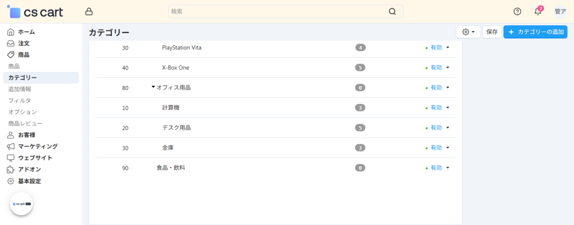The width and height of the screenshot is (574, 225).
Task: Open the admin user avatar menu
Action: point(560,11)
